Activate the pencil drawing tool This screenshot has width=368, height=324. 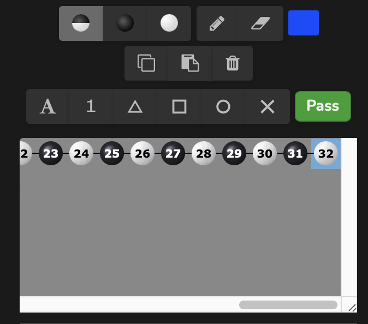pos(217,23)
